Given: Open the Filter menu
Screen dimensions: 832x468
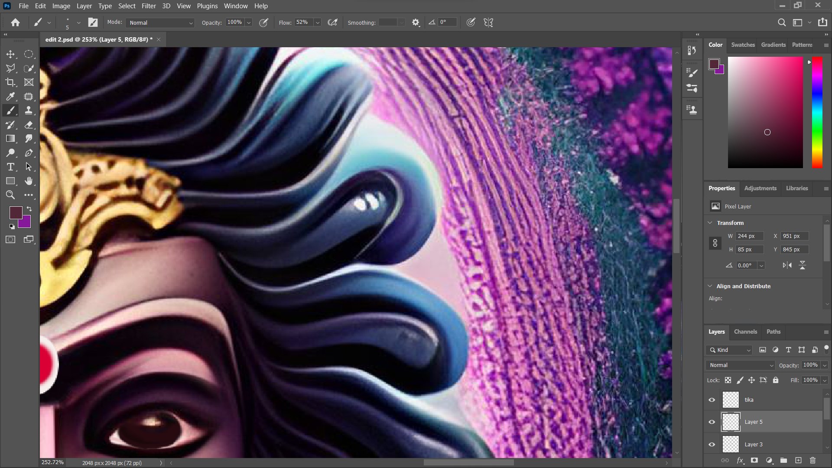Looking at the screenshot, I should point(148,6).
